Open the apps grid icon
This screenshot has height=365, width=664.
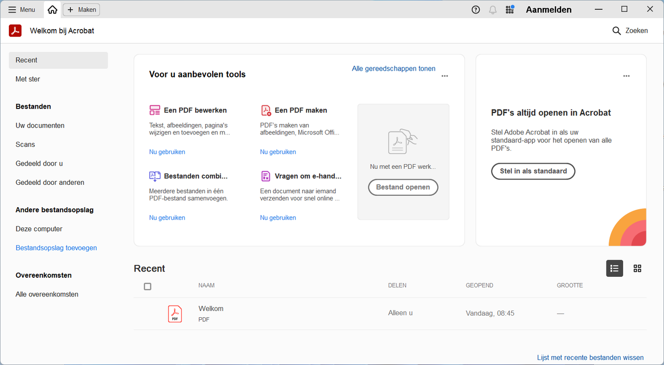coord(509,9)
